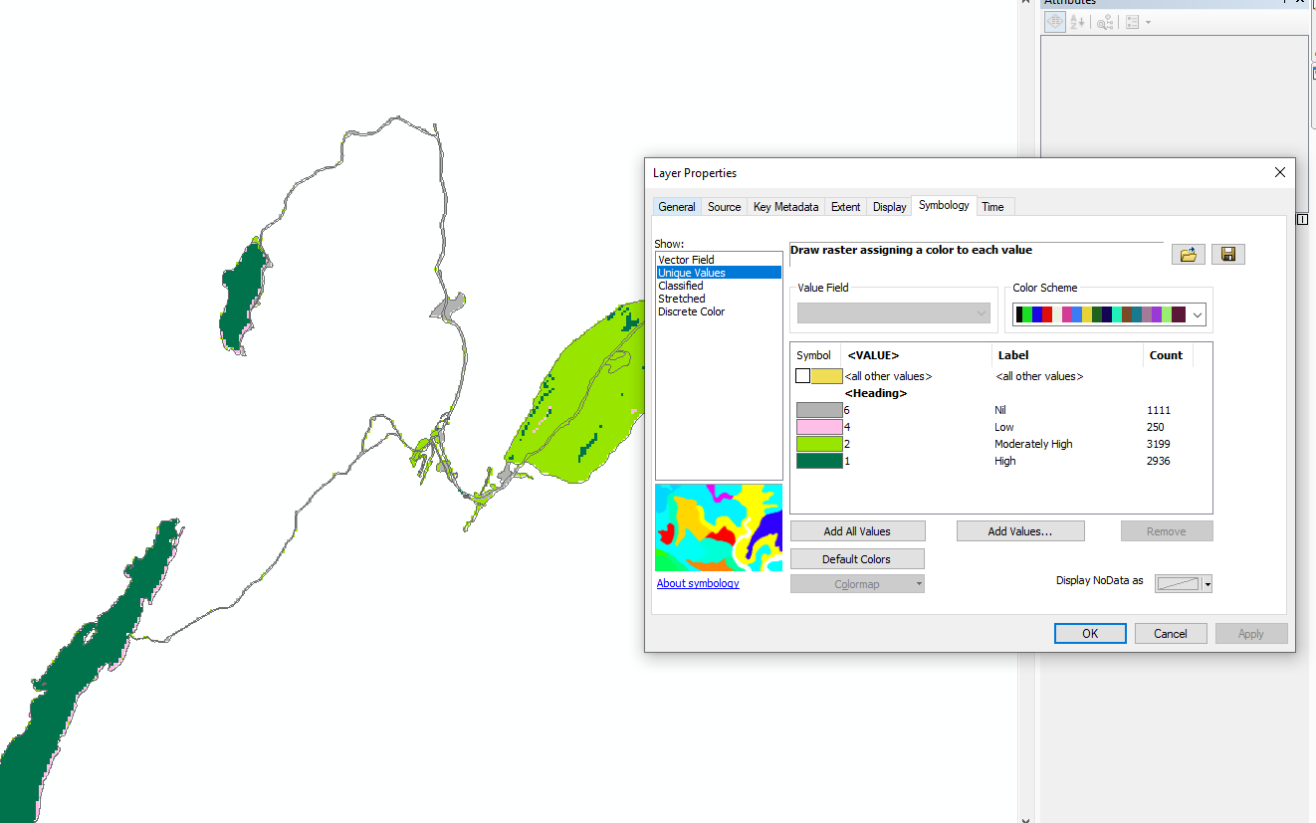This screenshot has height=823, width=1316.
Task: Select the Symbology tab
Action: pos(944,205)
